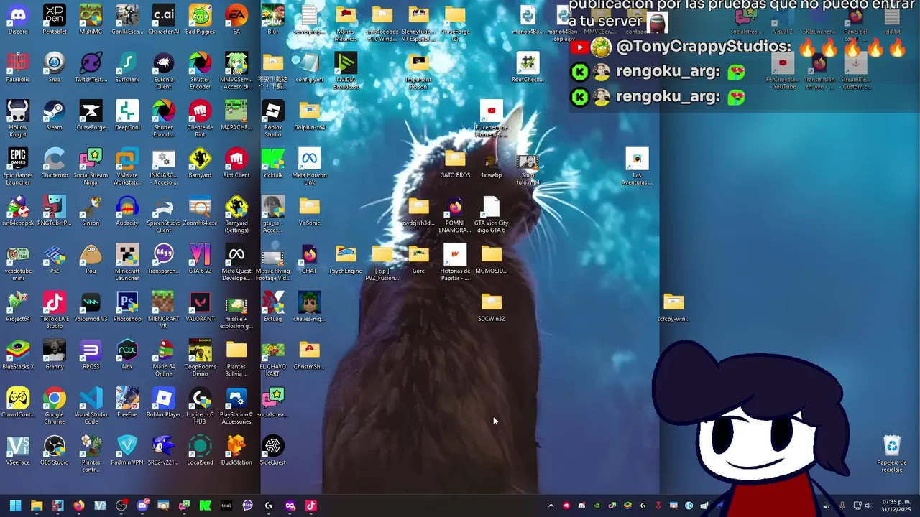Switch to Discord in the taskbar
The height and width of the screenshot is (517, 920).
pyautogui.click(x=142, y=506)
